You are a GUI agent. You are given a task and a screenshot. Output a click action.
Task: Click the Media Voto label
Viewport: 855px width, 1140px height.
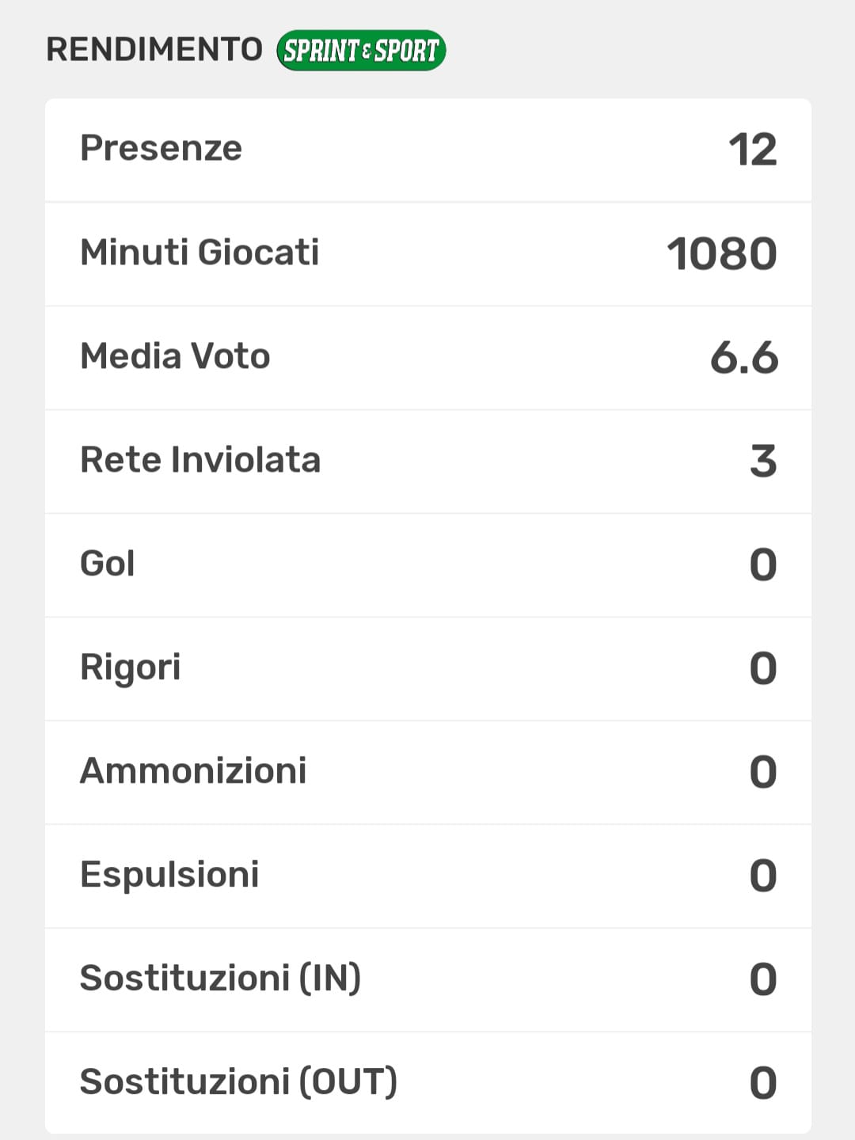click(x=175, y=356)
